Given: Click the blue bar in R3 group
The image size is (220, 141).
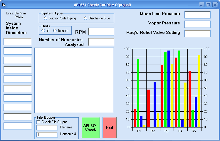Looking at the screenshot, I should point(169,89).
